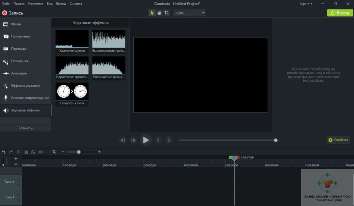The height and width of the screenshot is (206, 354).
Task: Click the Свойства properties button
Action: pyautogui.click(x=338, y=140)
